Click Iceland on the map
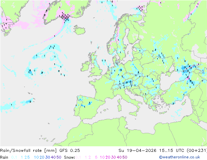Image resolution: width=207 pixels, height=160 pixels. point(79,30)
